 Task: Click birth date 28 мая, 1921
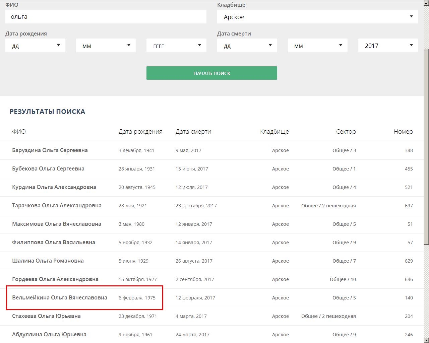pos(133,206)
